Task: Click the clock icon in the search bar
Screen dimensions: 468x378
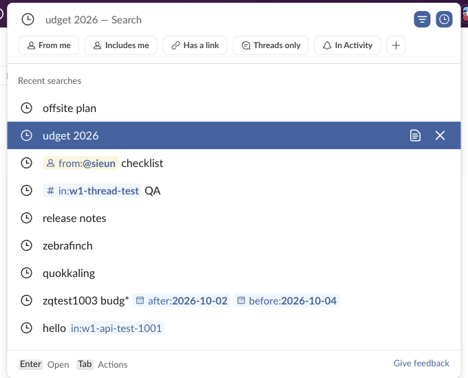Action: pyautogui.click(x=28, y=19)
